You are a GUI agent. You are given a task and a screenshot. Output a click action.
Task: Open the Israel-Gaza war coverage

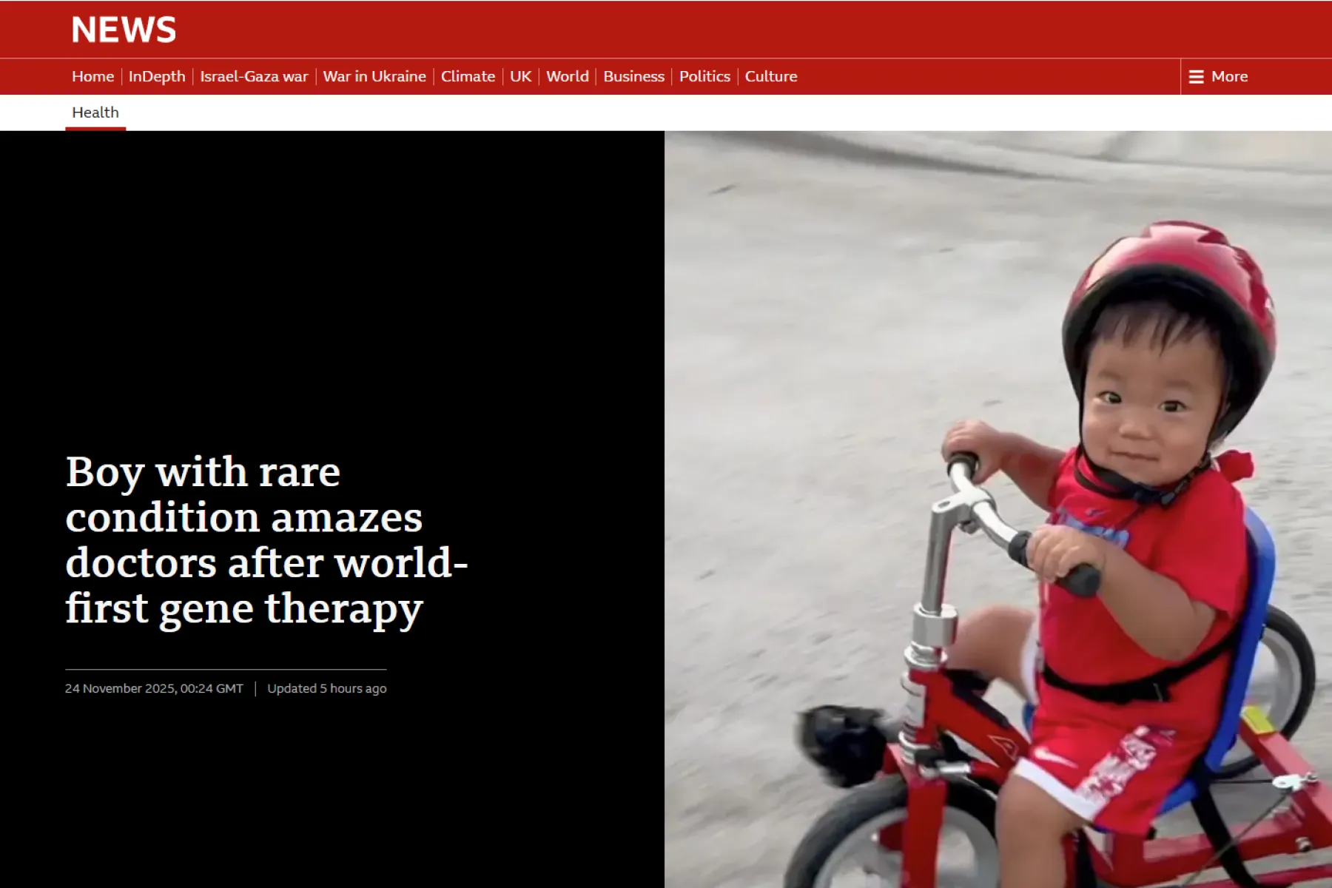tap(255, 76)
